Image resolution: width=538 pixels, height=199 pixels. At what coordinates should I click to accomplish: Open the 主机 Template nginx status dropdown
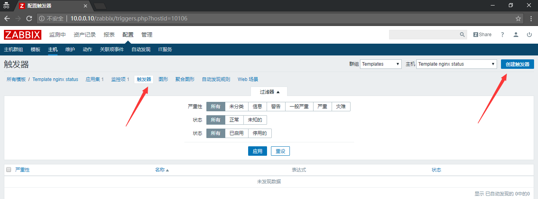pyautogui.click(x=456, y=64)
